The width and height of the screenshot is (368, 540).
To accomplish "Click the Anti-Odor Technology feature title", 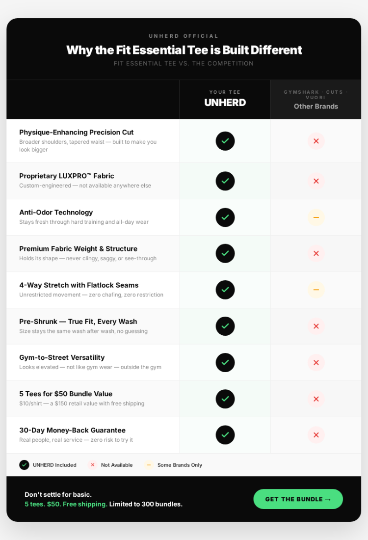I will pos(56,212).
